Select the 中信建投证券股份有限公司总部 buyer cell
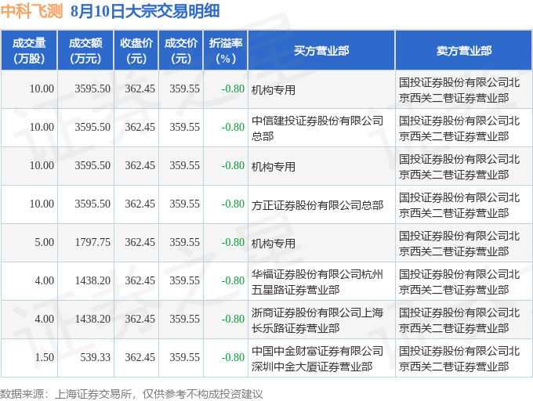Screen dimensions: 533x401 coord(321,128)
